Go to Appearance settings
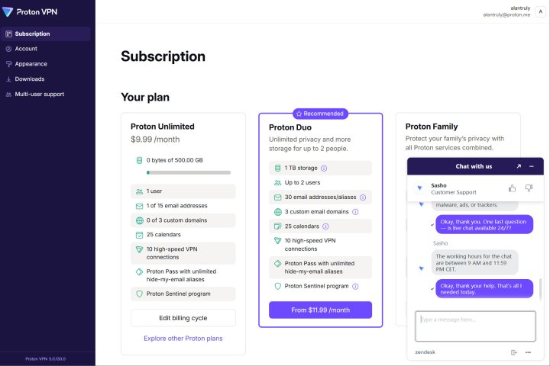550x366 pixels. [31, 64]
